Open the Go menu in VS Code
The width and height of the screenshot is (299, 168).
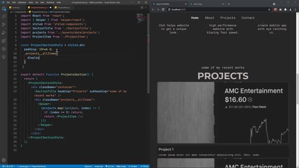pos(37,2)
